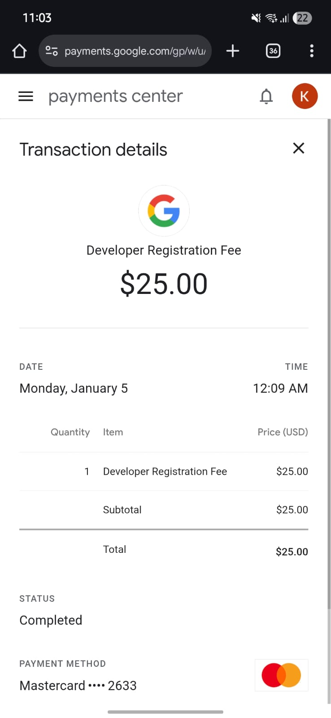Tap the $25.00 total amount
This screenshot has height=718, width=331.
pos(292,552)
